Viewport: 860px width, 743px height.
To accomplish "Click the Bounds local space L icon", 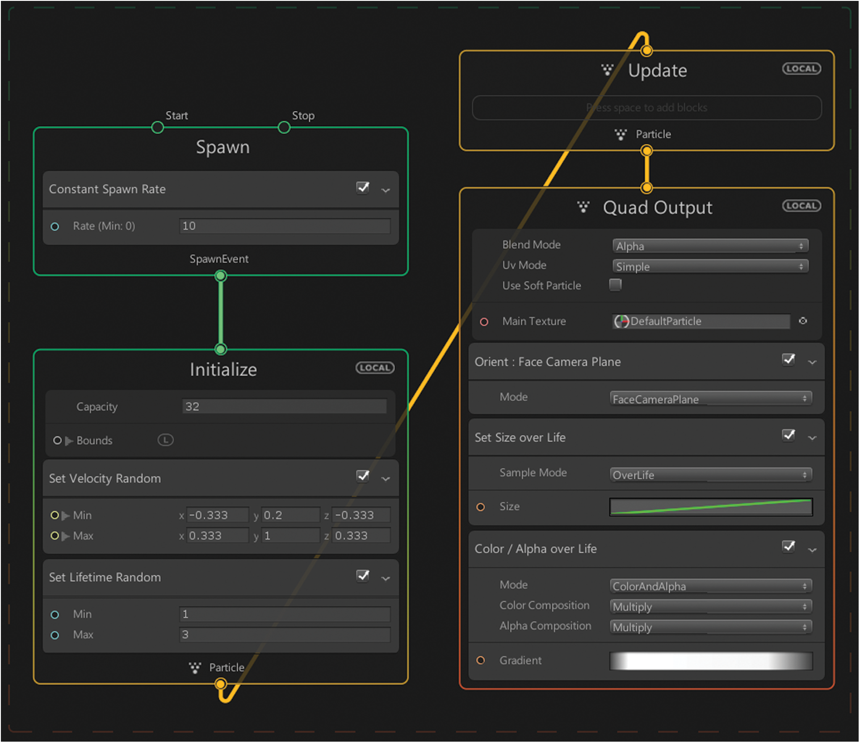I will (165, 440).
